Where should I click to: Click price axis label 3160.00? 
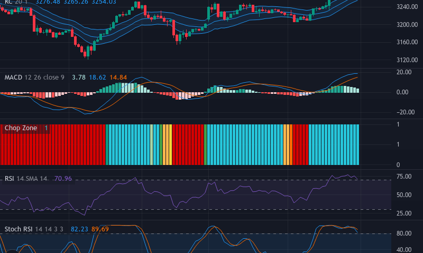click(x=407, y=42)
